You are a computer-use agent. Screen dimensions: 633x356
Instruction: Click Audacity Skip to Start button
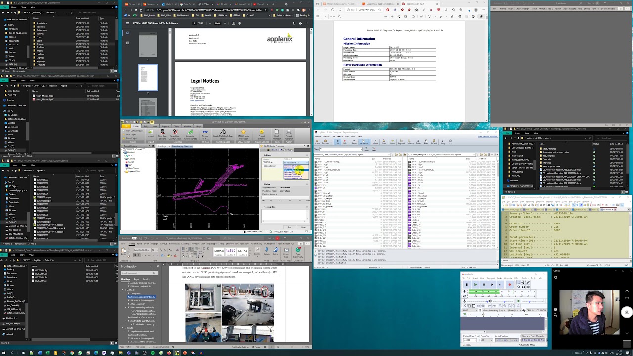pyautogui.click(x=492, y=285)
